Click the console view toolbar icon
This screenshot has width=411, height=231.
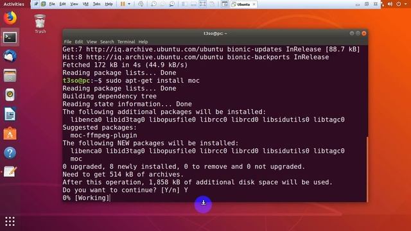click(224, 4)
